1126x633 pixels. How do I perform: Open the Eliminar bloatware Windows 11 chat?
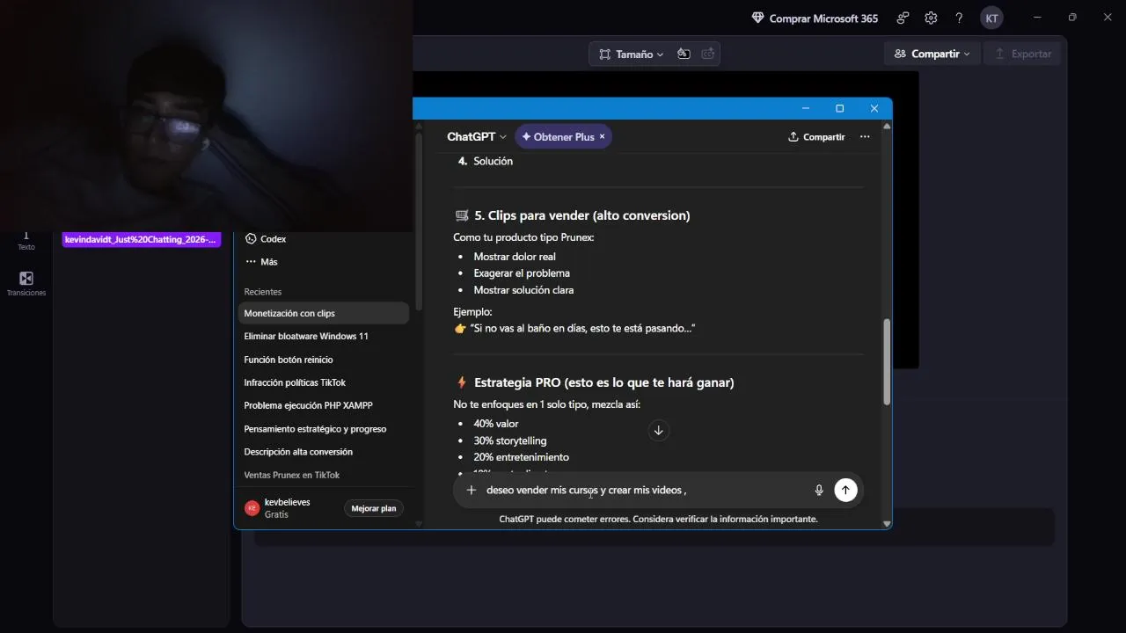(324, 336)
